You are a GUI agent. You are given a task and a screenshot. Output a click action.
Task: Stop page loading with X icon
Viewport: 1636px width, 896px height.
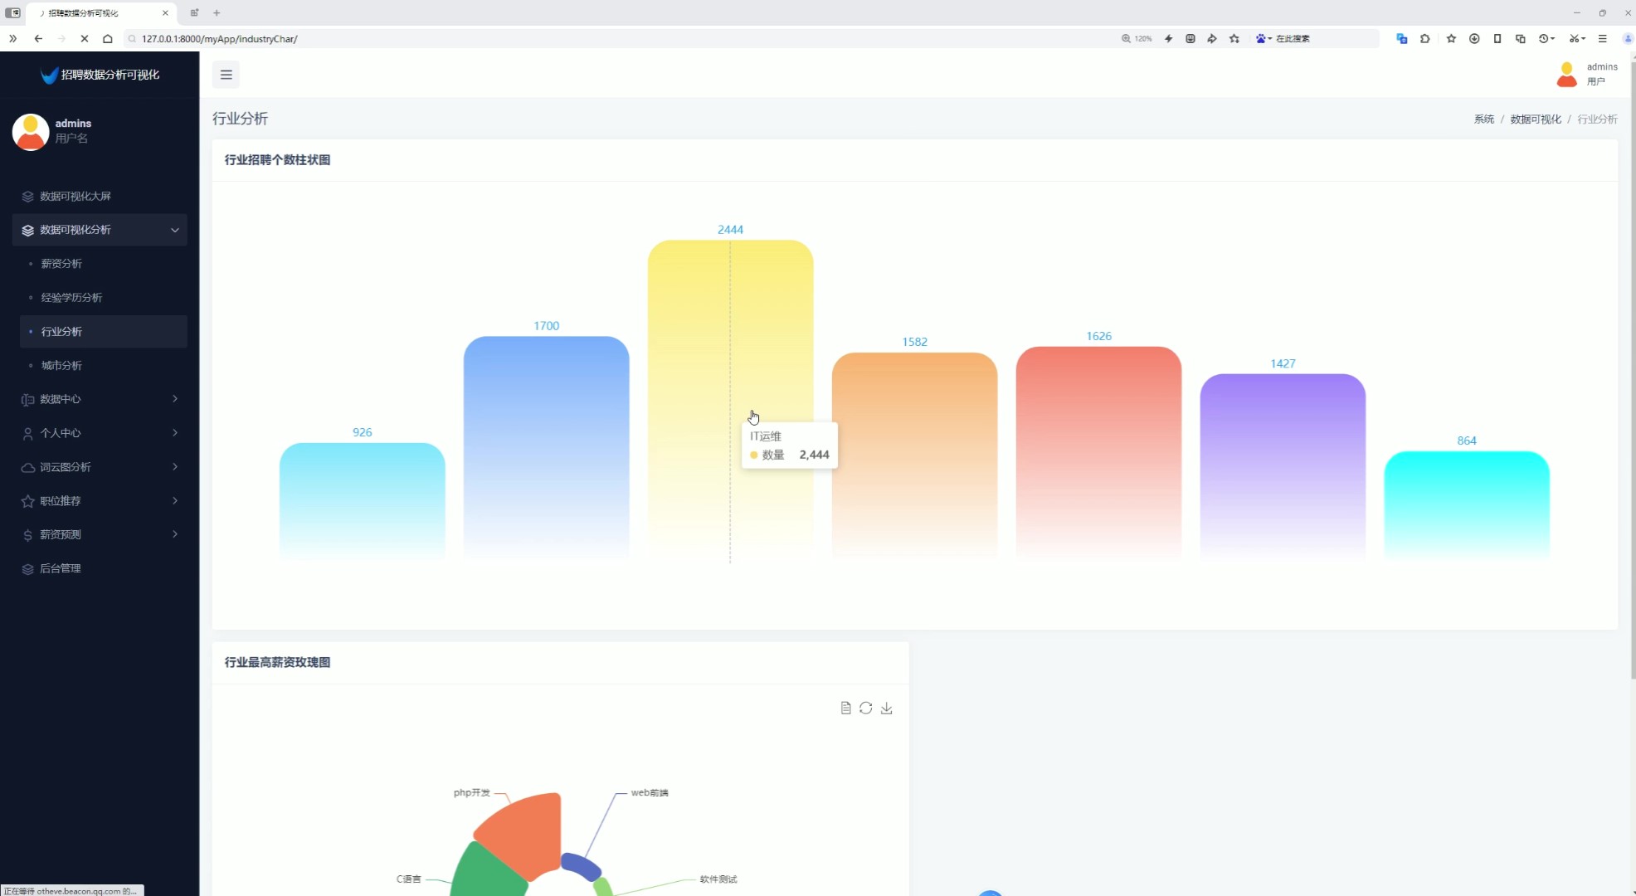click(x=84, y=39)
